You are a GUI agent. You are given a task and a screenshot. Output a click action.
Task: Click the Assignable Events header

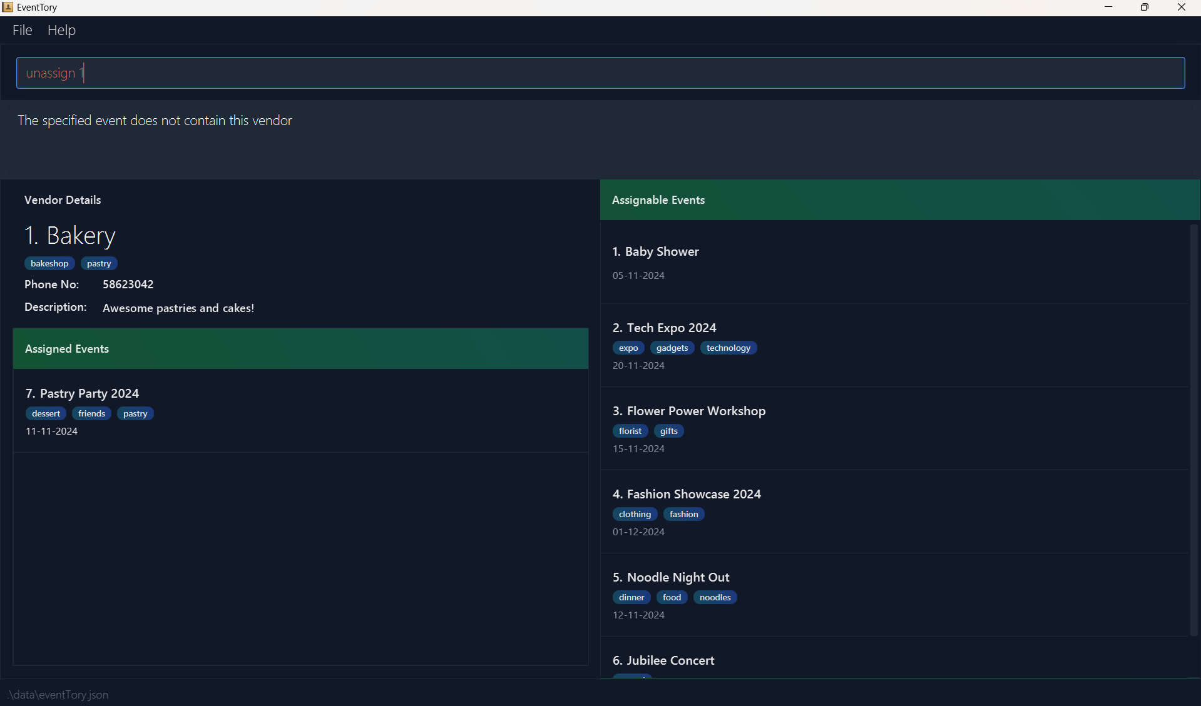click(x=900, y=200)
